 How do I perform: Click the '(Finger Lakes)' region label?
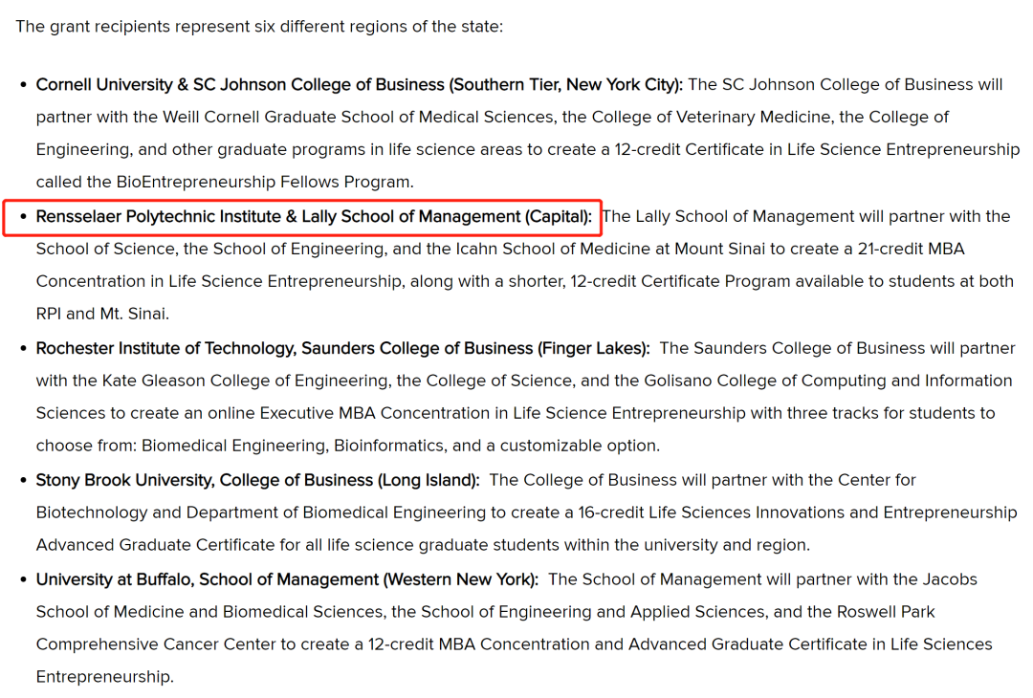[594, 348]
